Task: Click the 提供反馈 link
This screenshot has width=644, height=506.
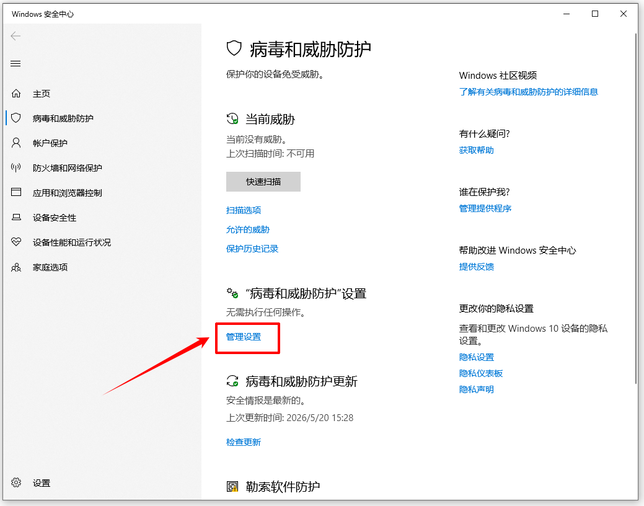Action: click(477, 267)
